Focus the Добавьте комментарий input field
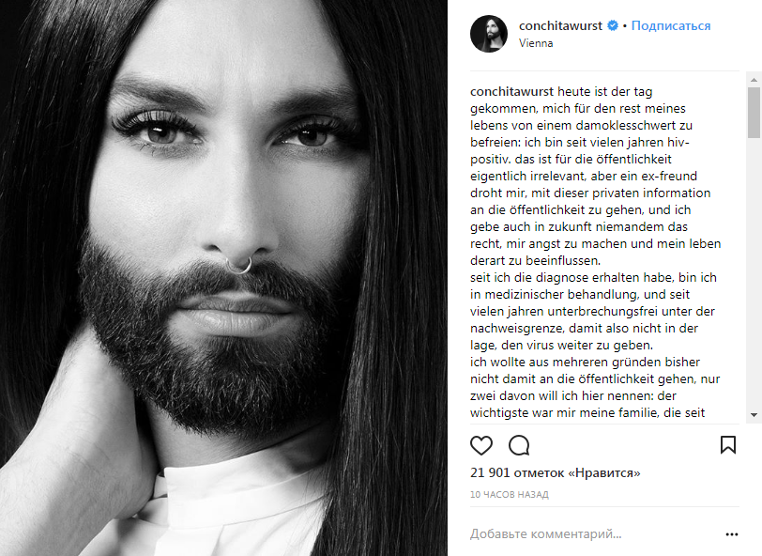This screenshot has height=556, width=762. click(595, 533)
